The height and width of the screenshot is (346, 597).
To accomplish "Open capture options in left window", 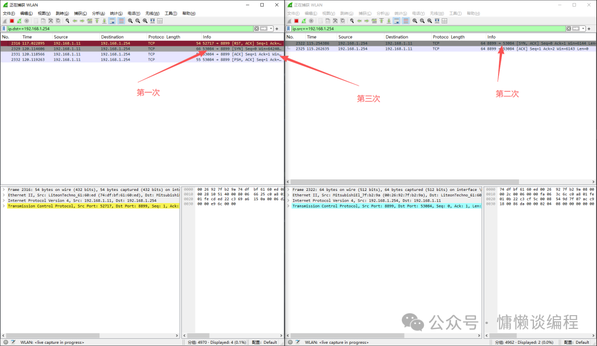I will click(x=27, y=21).
